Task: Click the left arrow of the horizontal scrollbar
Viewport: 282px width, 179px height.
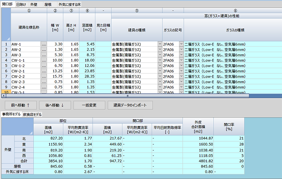Action: click(x=2, y=96)
